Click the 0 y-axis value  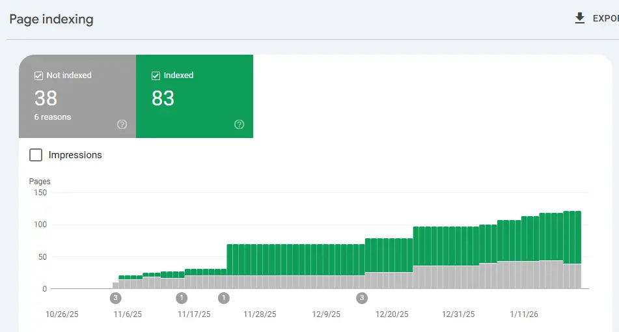[x=45, y=289]
